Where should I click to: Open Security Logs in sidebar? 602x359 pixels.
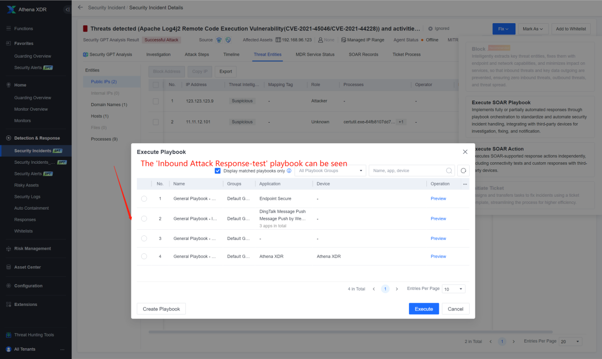pos(27,197)
